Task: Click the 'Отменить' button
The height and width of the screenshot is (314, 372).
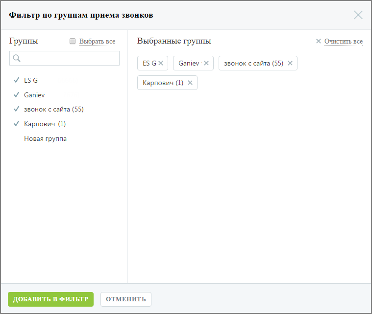Action: (x=126, y=299)
